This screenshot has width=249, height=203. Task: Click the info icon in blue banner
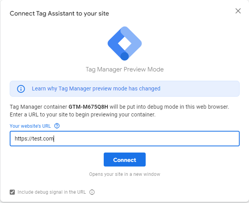tap(21, 89)
